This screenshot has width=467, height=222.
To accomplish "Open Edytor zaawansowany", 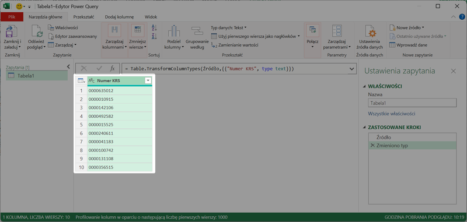I will (x=72, y=36).
